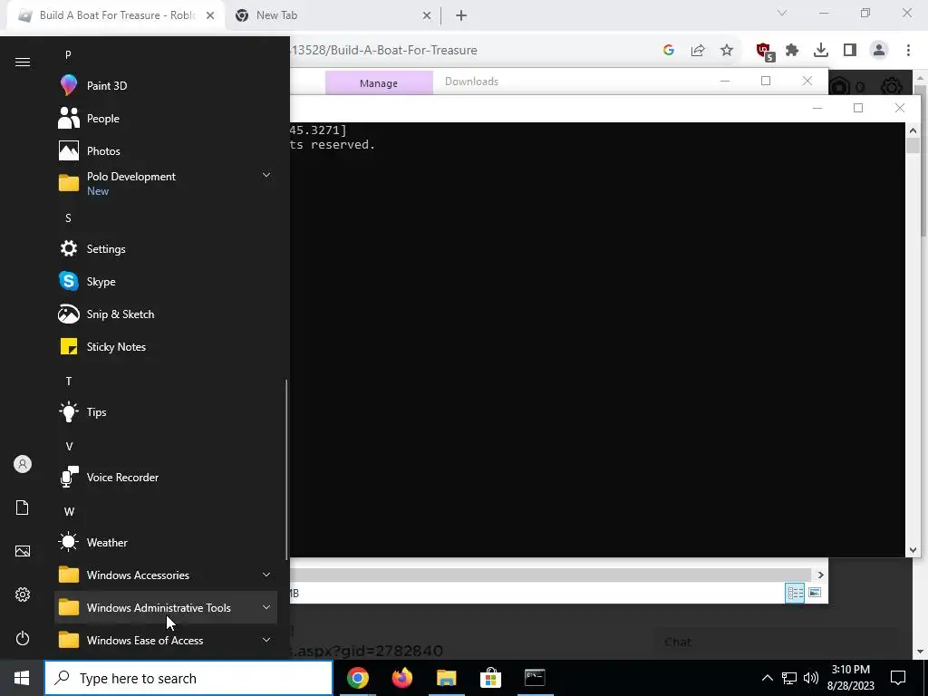Click the Chrome address bar URL
This screenshot has width=928, height=696.
[x=383, y=51]
